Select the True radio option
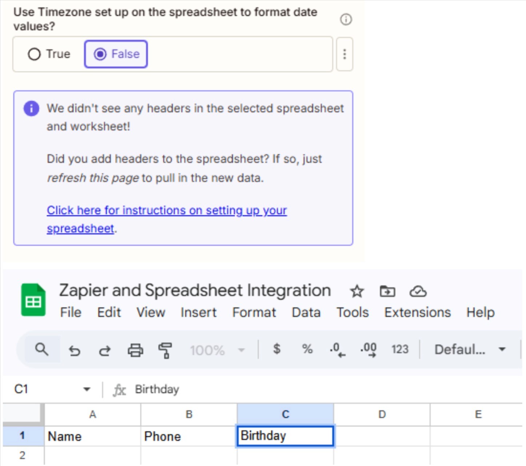This screenshot has height=466, width=526. (x=49, y=54)
